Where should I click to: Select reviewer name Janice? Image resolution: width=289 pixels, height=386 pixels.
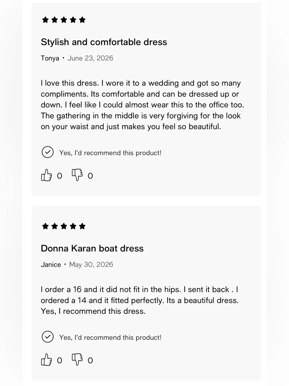coord(51,265)
